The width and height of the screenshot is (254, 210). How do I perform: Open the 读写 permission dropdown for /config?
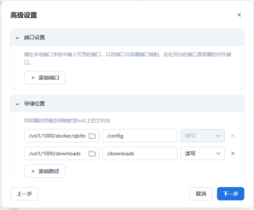202,136
